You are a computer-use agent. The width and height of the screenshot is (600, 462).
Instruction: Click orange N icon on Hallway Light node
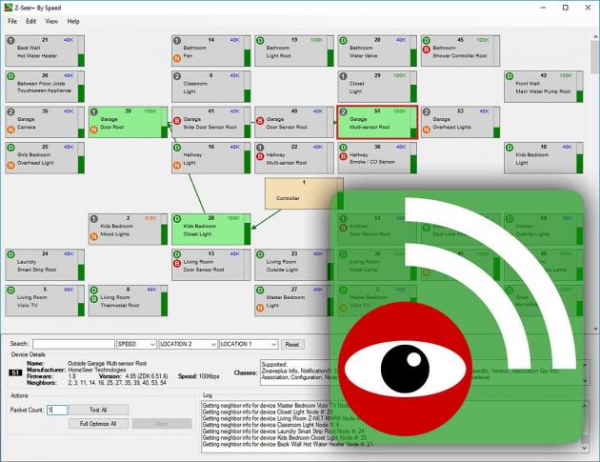(177, 166)
